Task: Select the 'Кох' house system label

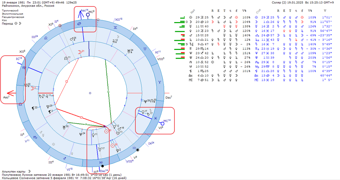Action: click(x=4, y=20)
